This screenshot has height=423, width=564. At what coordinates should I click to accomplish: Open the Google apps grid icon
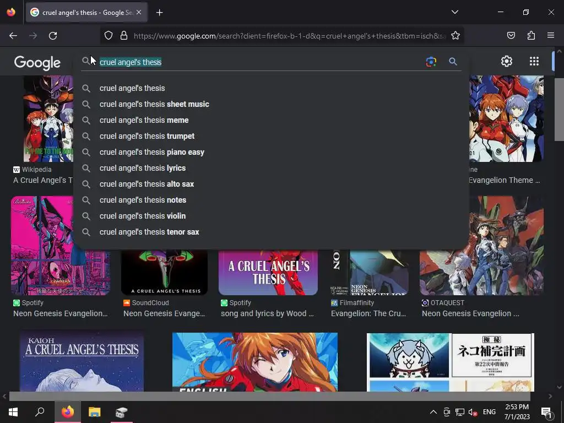534,61
